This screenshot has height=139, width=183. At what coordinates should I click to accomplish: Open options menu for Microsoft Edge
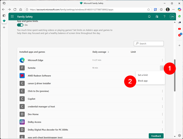click(x=162, y=60)
